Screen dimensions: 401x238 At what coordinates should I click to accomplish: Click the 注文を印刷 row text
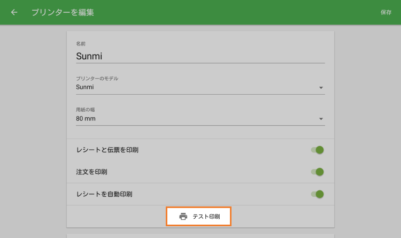point(92,172)
